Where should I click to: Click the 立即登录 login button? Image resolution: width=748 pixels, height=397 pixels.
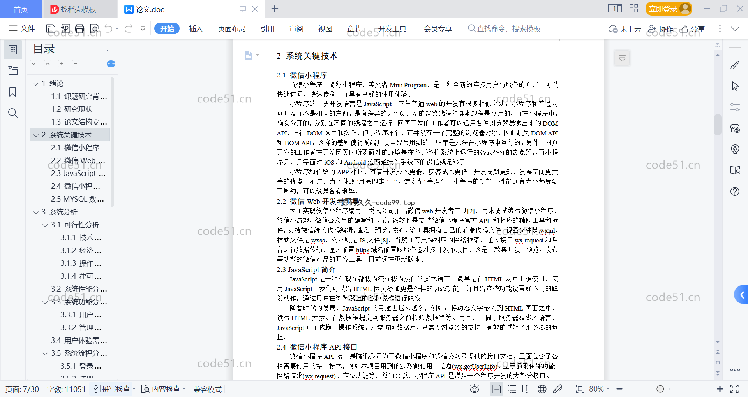pos(669,9)
